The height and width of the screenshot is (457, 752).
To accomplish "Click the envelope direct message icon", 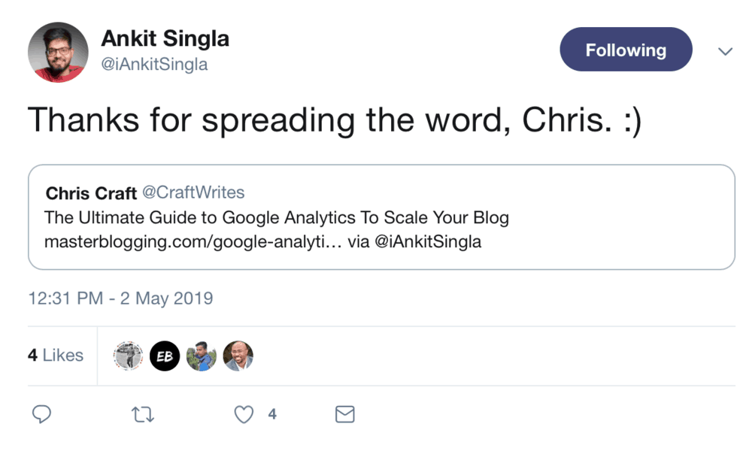I will coord(344,414).
